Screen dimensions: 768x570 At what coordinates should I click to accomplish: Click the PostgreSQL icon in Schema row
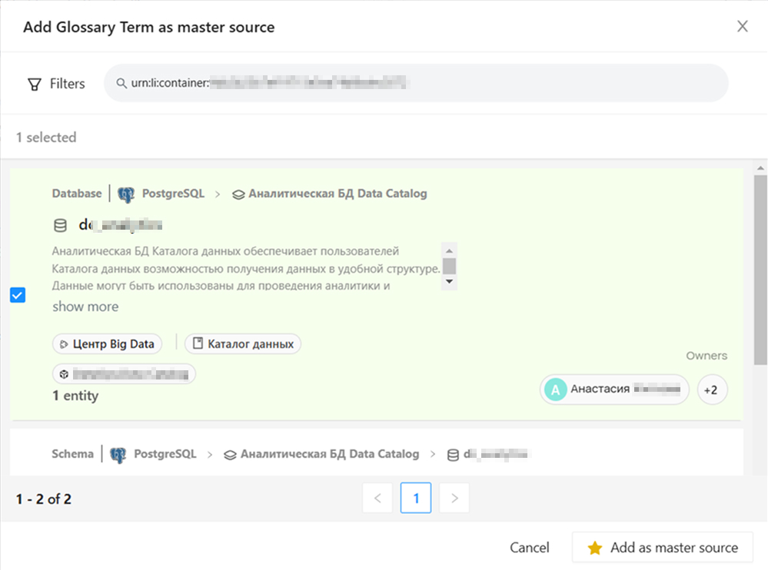118,454
